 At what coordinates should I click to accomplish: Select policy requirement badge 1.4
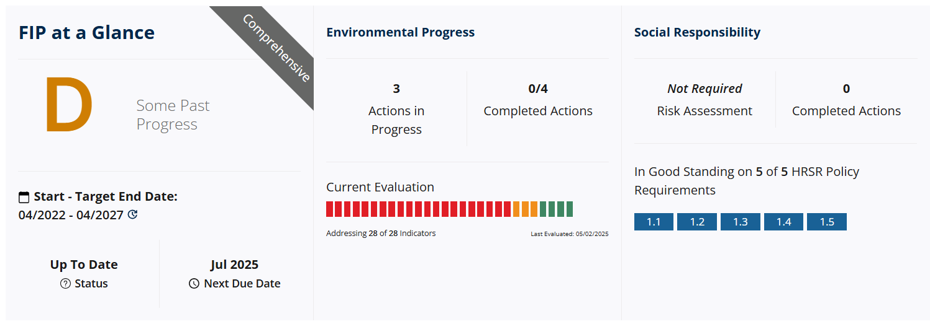tap(783, 222)
